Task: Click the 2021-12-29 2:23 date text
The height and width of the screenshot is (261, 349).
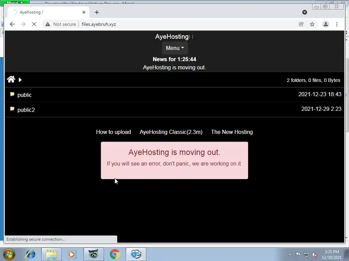Action: [x=321, y=109]
